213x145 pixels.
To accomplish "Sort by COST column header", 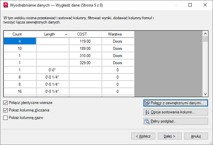I will pos(85,34).
